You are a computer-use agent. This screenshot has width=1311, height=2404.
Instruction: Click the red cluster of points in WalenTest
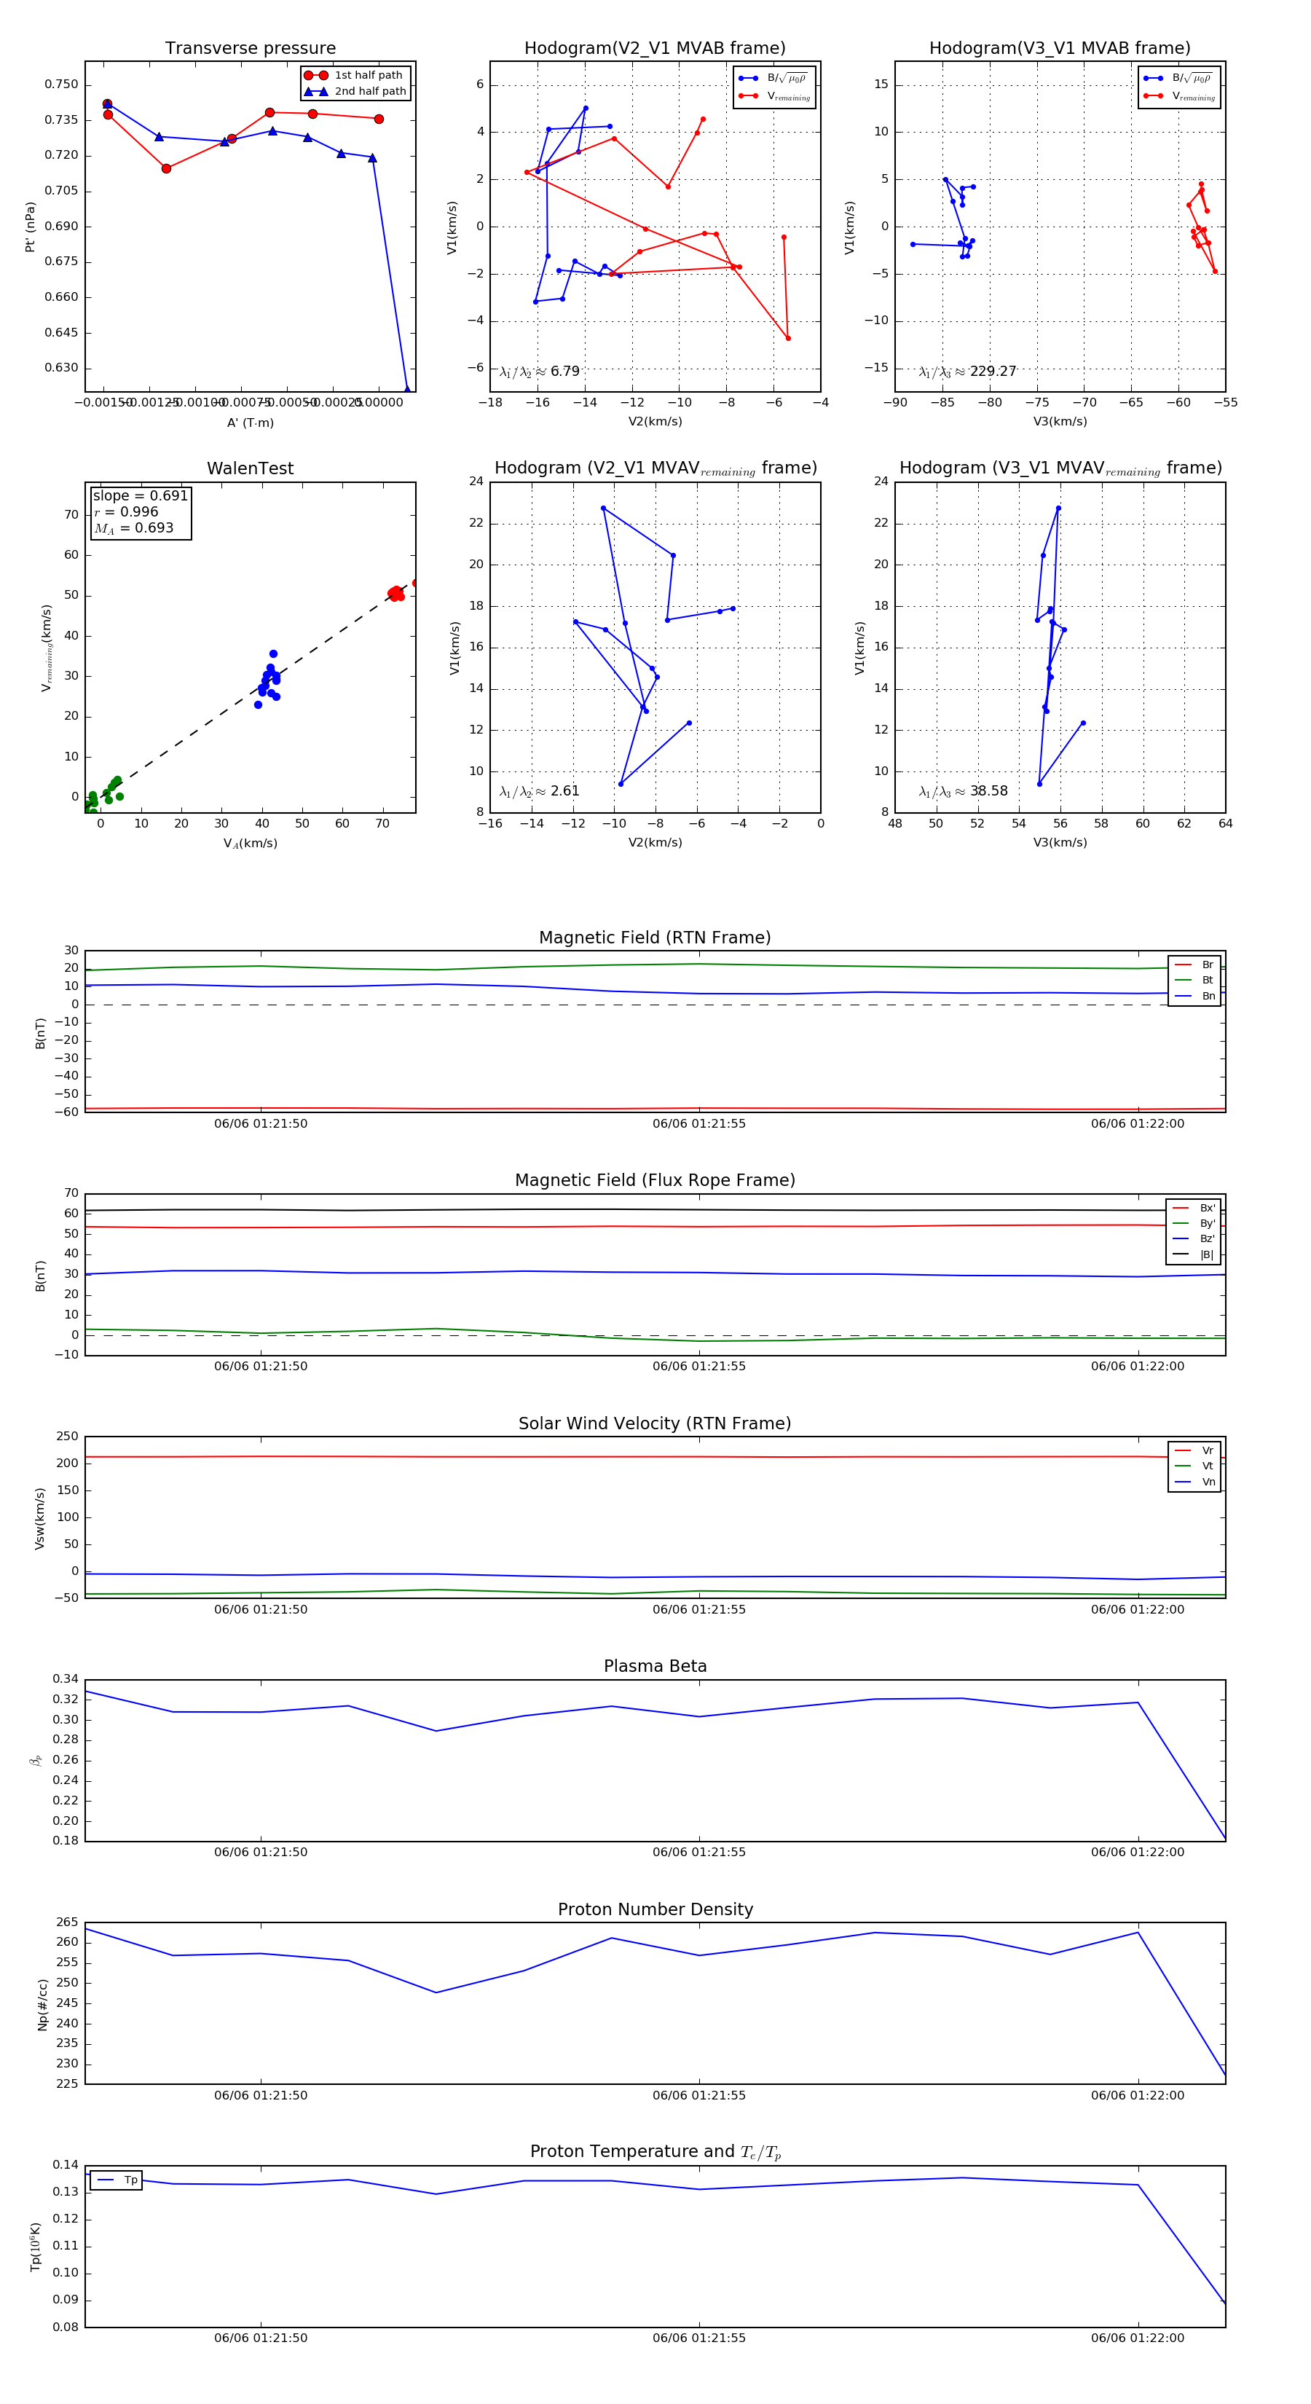tap(398, 592)
